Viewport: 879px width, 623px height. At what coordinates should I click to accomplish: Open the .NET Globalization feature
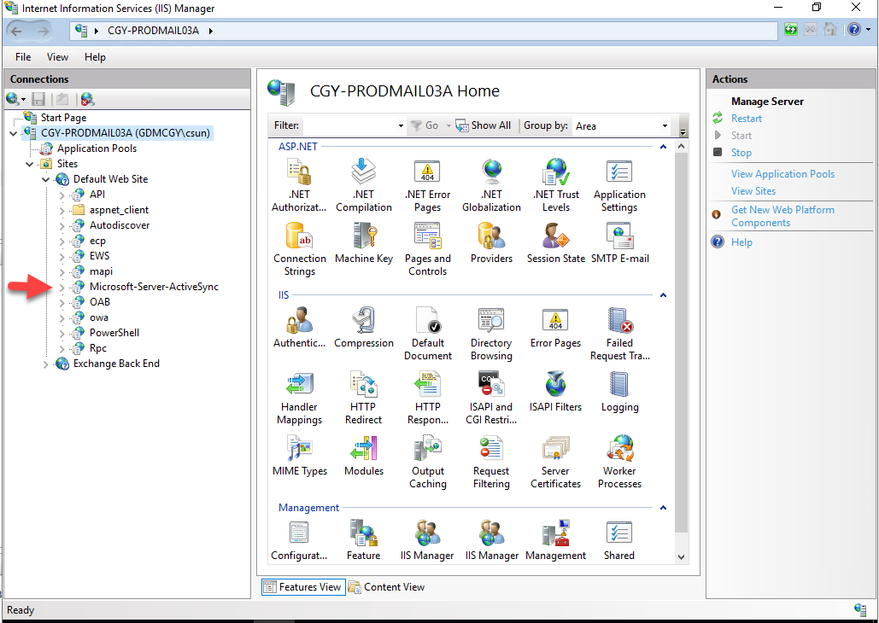pos(492,185)
